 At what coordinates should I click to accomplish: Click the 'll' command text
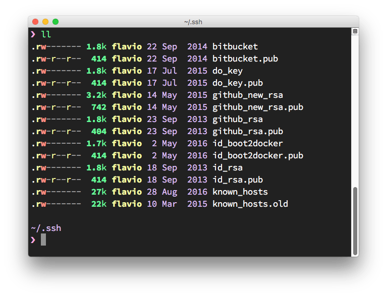pyautogui.click(x=46, y=34)
